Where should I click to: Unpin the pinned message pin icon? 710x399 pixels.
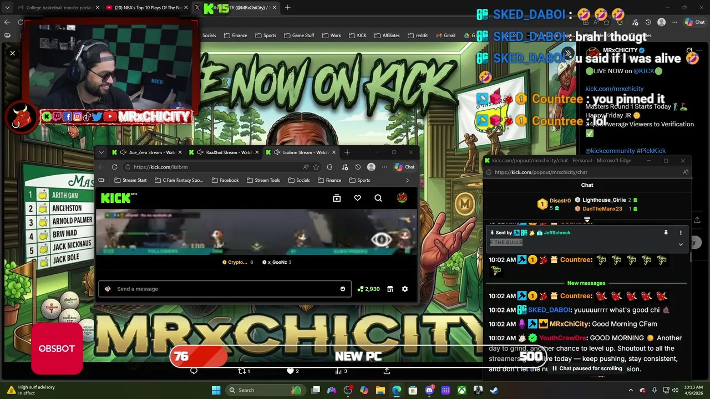pos(666,233)
